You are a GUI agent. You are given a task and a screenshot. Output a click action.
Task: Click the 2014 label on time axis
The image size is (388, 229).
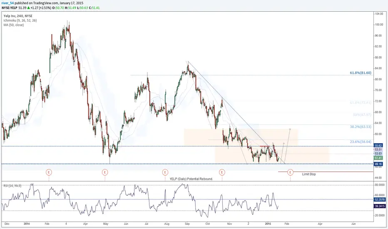[27, 224]
